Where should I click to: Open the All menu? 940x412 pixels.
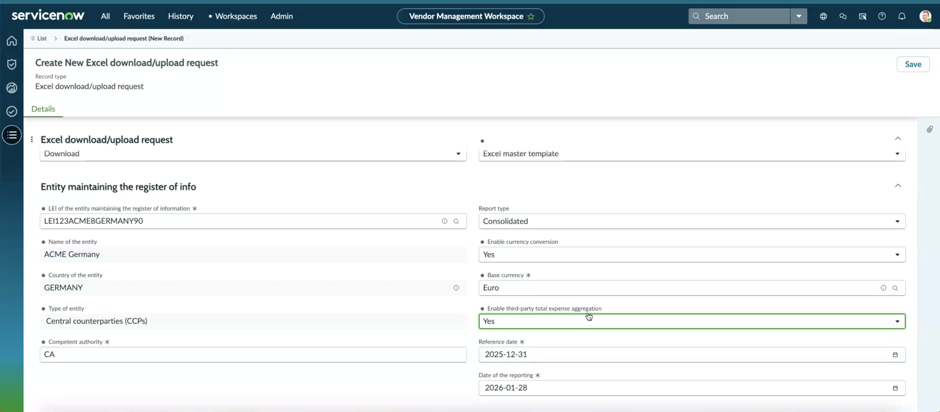click(105, 16)
